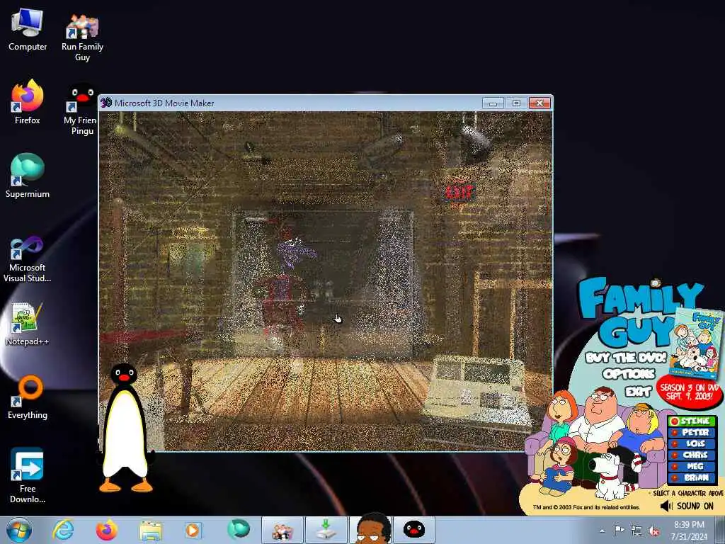Image resolution: width=725 pixels, height=544 pixels.
Task: Select the BRIAN character option
Action: pyautogui.click(x=692, y=477)
